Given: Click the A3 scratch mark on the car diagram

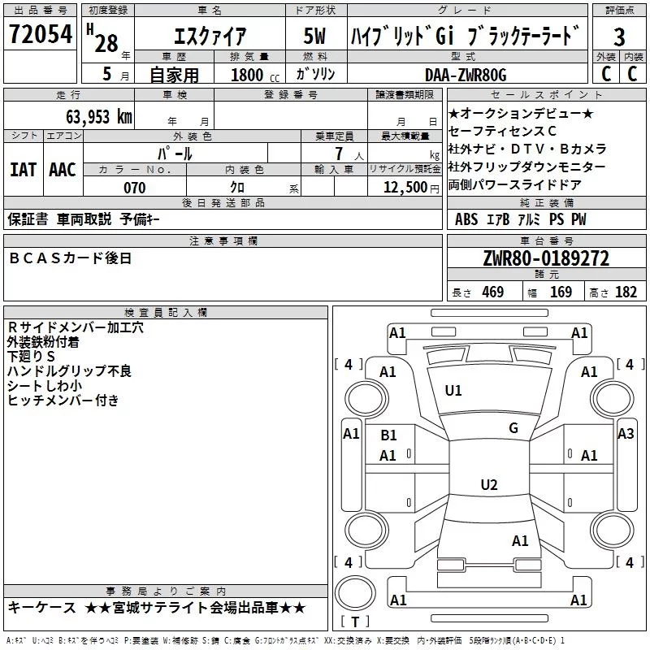Looking at the screenshot, I should [626, 434].
